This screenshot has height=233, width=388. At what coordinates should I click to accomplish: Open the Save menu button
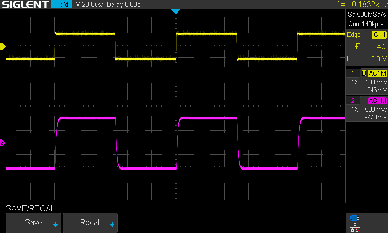33,223
